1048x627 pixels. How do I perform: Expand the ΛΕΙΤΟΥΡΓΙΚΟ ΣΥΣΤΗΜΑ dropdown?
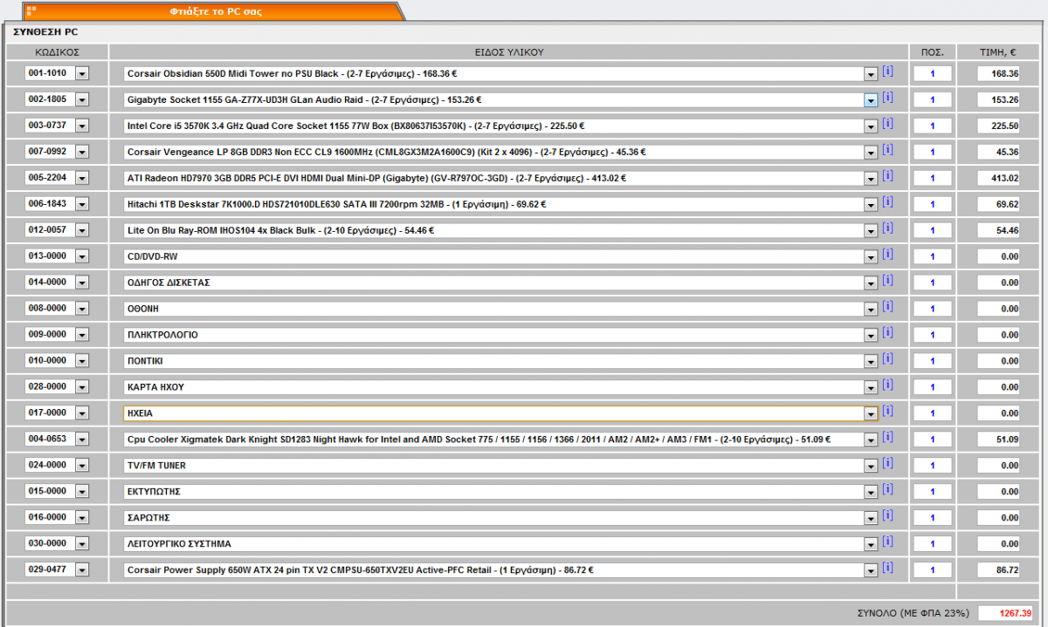[871, 544]
